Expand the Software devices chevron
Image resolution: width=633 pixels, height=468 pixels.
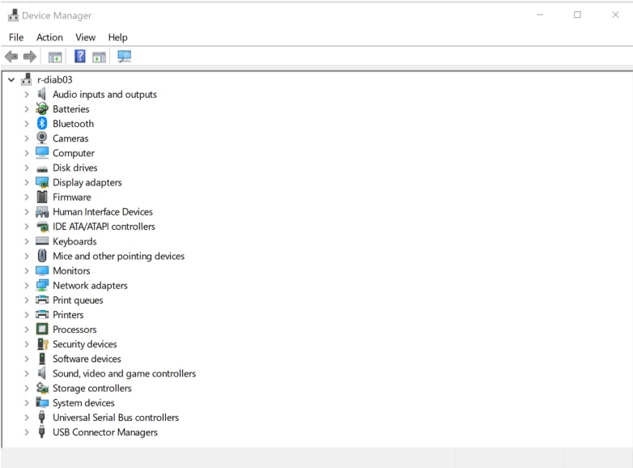27,359
